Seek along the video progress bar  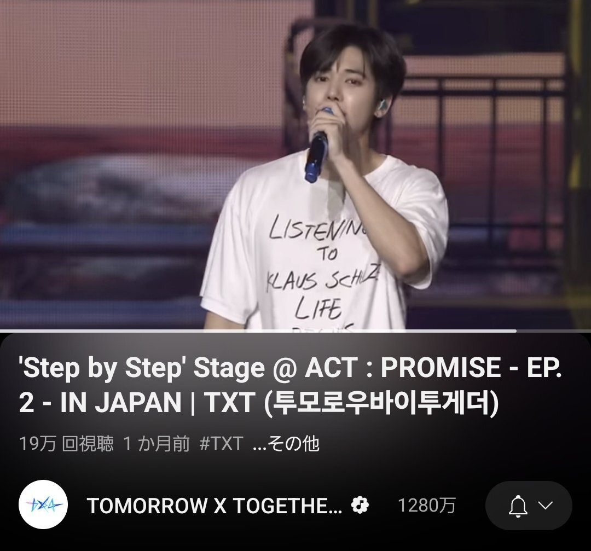pyautogui.click(x=296, y=331)
